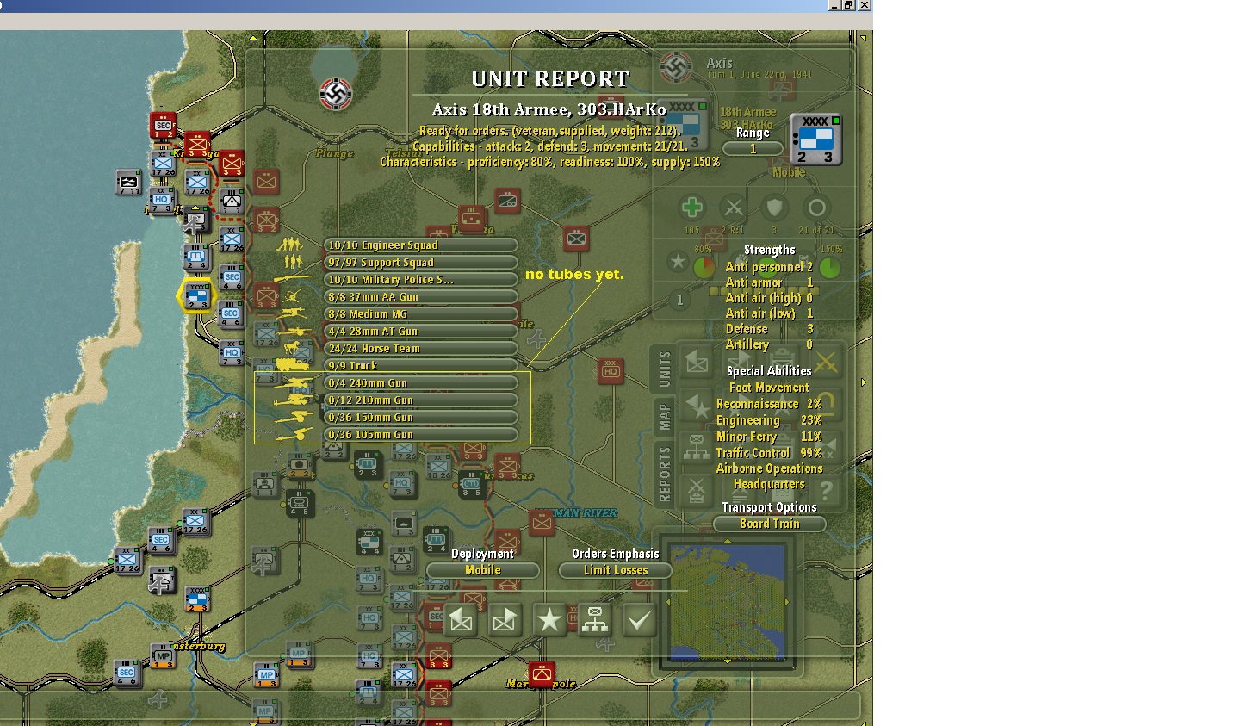This screenshot has width=1240, height=726.
Task: Click the 8/8 Medium MG row
Action: [x=421, y=314]
